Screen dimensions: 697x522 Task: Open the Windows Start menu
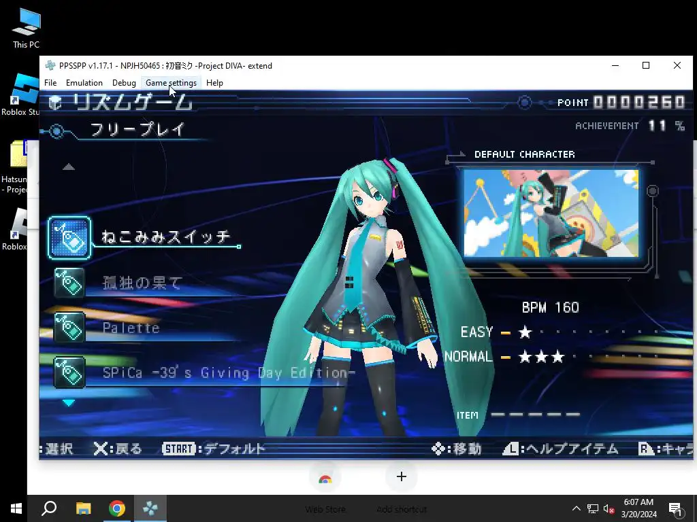(16, 508)
